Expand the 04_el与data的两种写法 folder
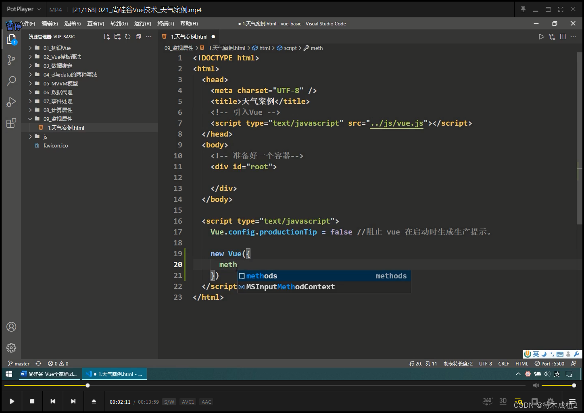584x413 pixels. (x=90, y=75)
